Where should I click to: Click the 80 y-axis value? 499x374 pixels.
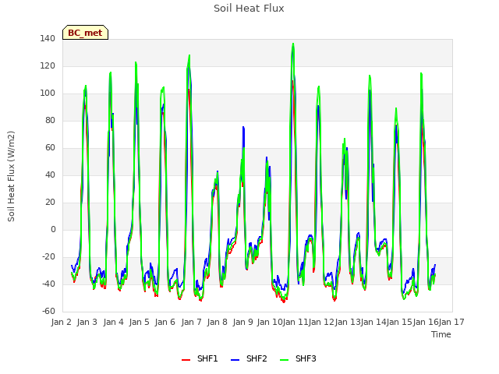pos(50,120)
